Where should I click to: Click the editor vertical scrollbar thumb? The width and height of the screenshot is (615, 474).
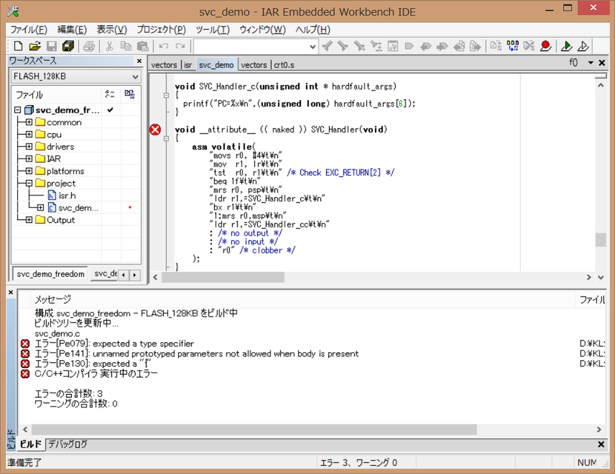600,240
